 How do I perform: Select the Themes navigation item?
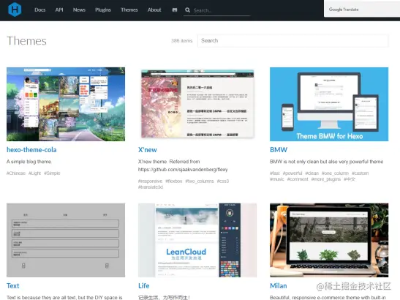(129, 10)
